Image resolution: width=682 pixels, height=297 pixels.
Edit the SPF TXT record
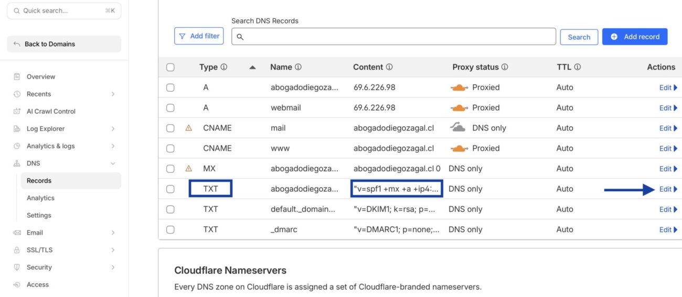[667, 189]
